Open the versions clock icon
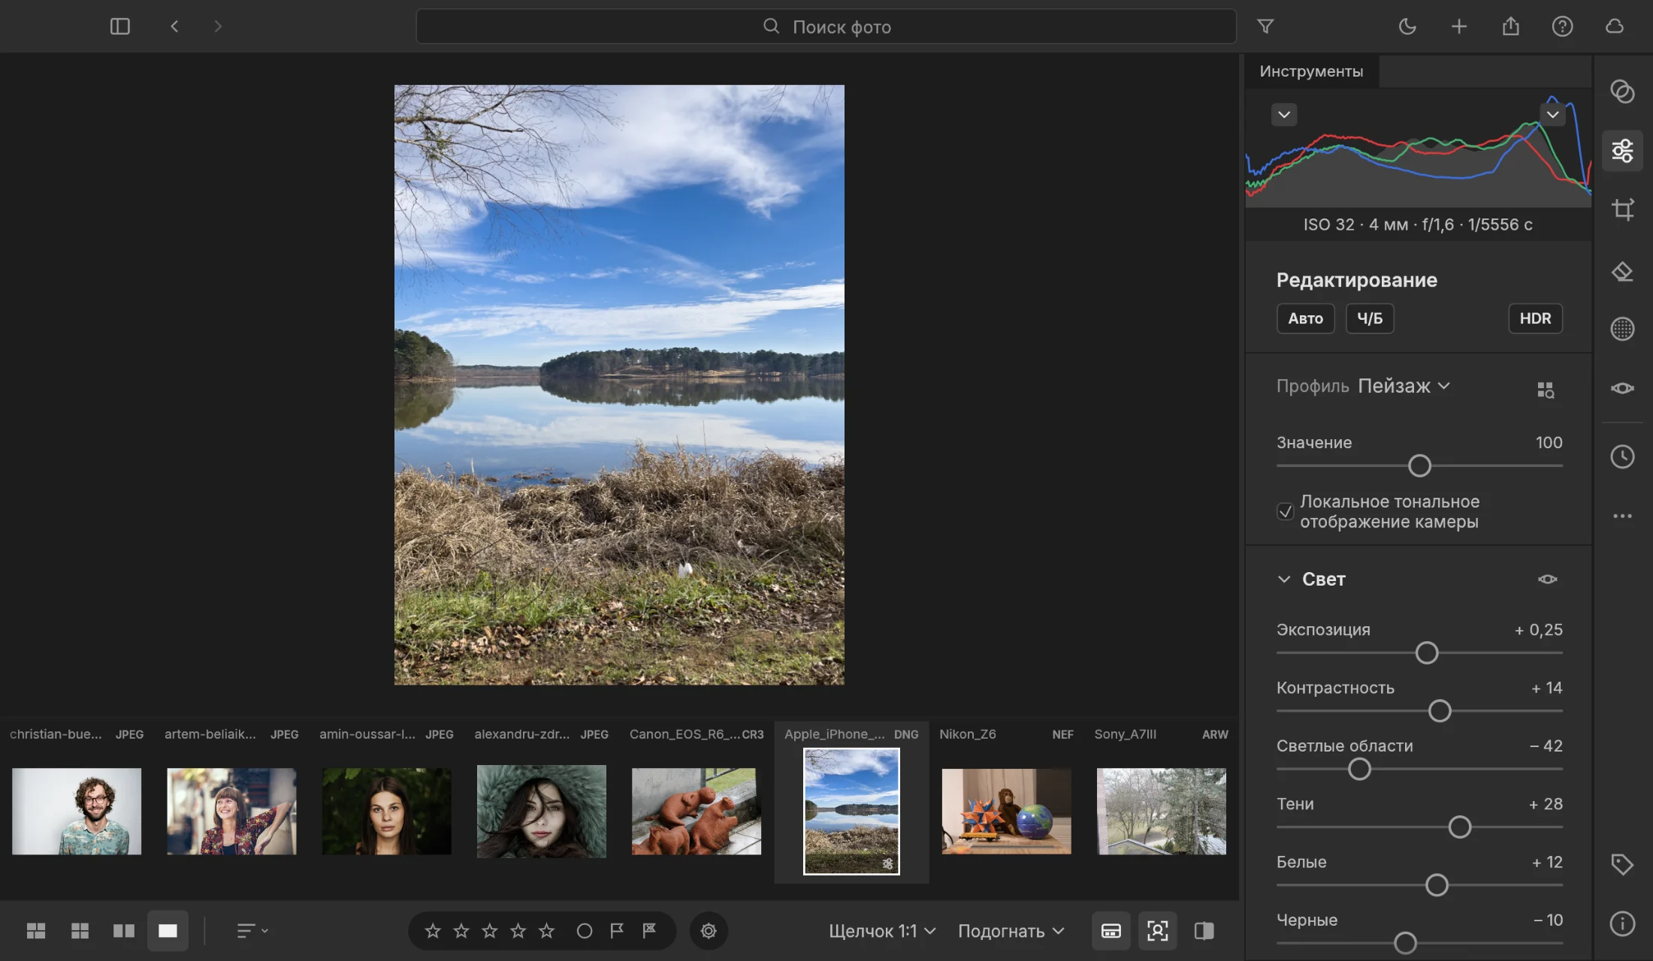This screenshot has width=1653, height=961. (x=1622, y=456)
